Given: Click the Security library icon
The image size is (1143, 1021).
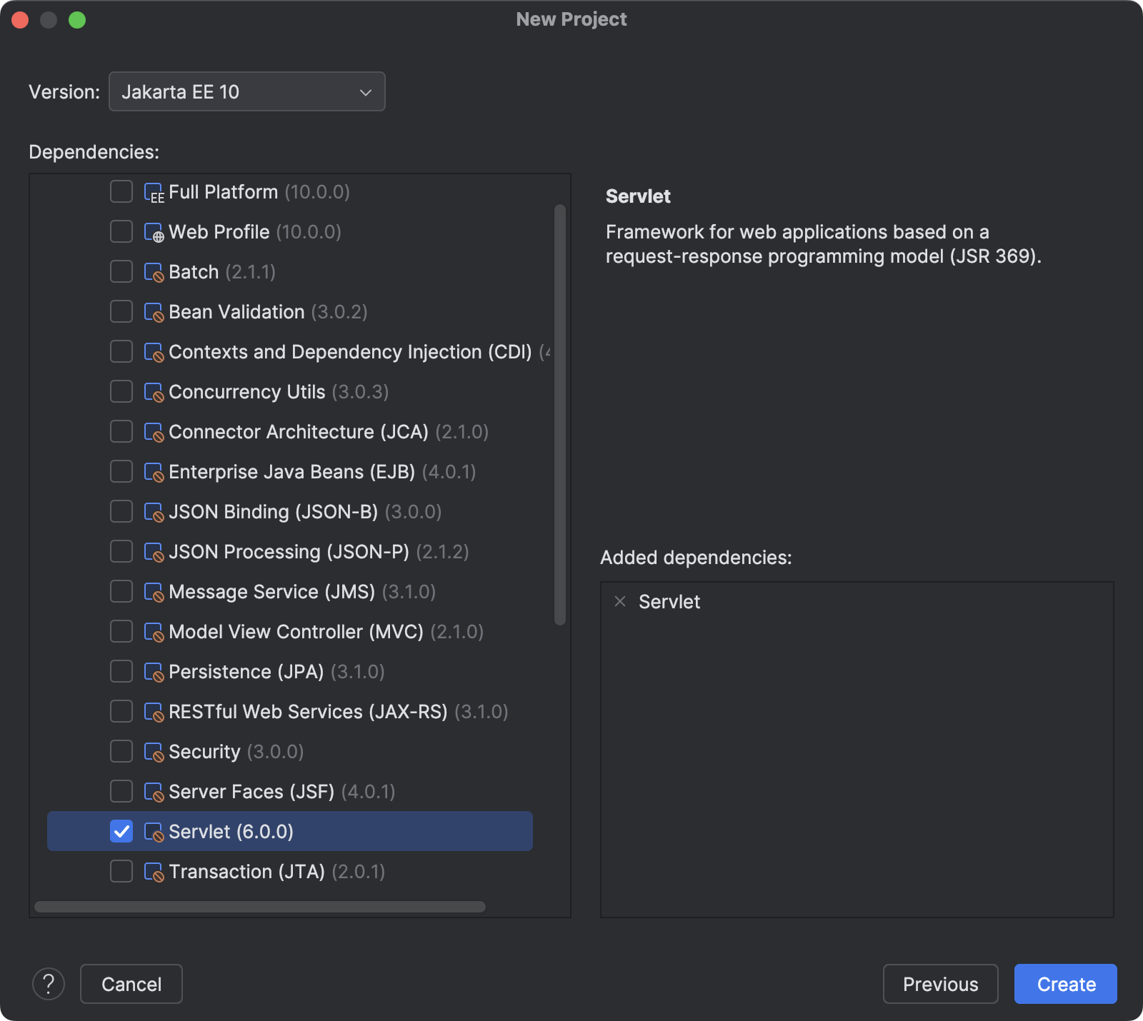Looking at the screenshot, I should [154, 751].
